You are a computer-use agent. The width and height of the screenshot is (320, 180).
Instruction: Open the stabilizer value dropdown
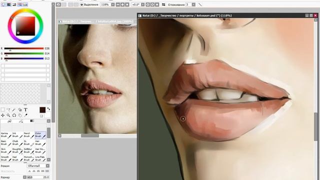(193, 4)
